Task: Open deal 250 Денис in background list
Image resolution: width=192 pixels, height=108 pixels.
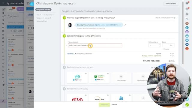Action: pos(12,39)
